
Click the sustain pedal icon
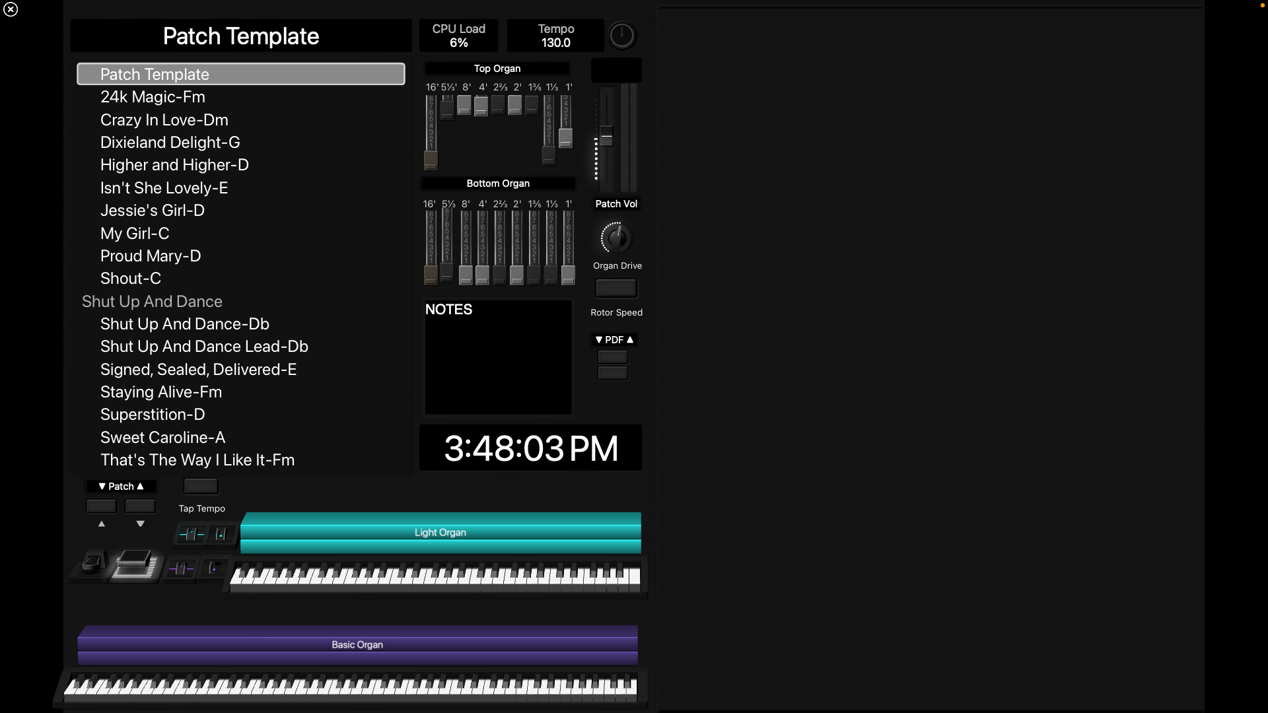[x=92, y=563]
